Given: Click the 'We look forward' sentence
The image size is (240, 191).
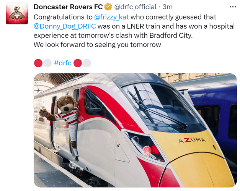Looking at the screenshot, I should (97, 45).
